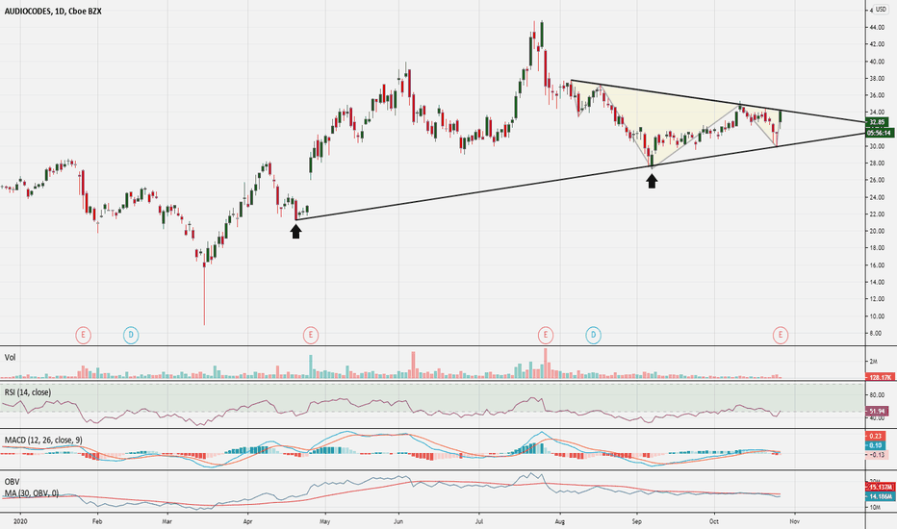Click the MACD histogram value -0.13
The image size is (897, 529).
(877, 455)
